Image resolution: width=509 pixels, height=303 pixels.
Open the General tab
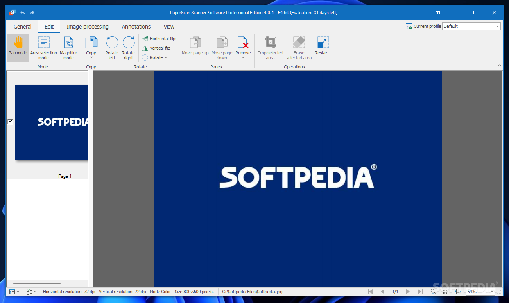tap(23, 27)
